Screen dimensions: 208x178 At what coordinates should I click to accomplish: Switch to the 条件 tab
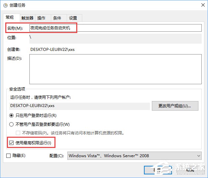point(59,18)
